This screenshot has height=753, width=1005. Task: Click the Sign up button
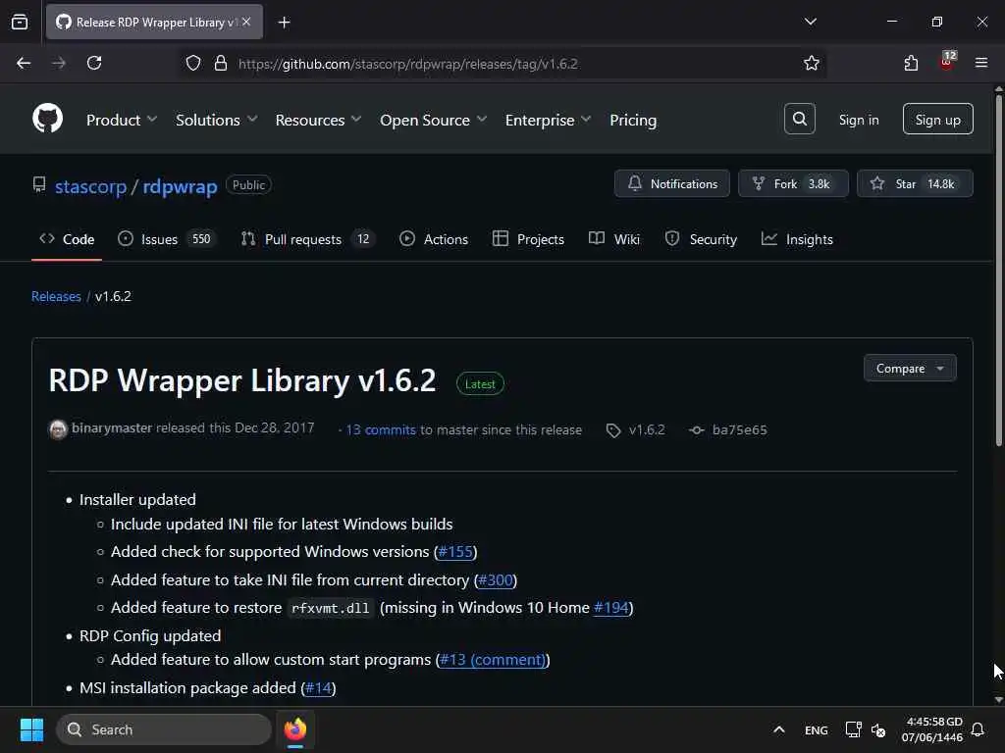937,119
